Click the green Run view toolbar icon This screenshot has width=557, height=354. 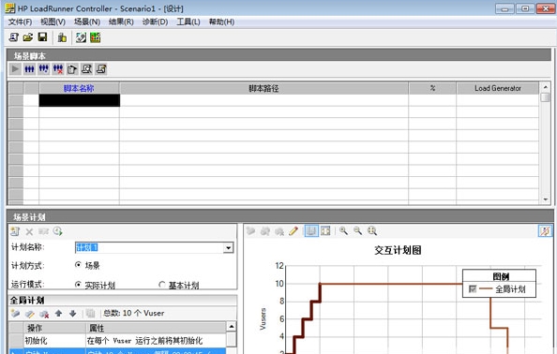(96, 37)
